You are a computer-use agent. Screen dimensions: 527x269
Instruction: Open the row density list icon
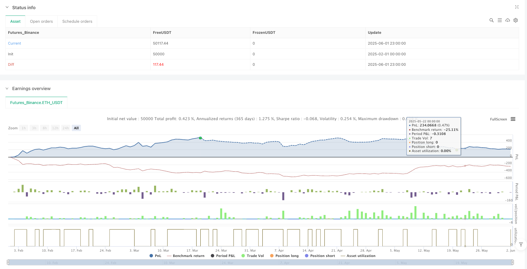click(x=499, y=20)
